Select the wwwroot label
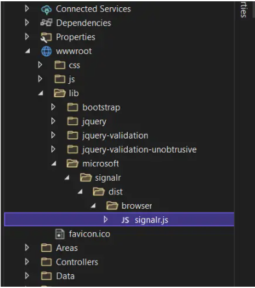The image size is (255, 288). [74, 51]
